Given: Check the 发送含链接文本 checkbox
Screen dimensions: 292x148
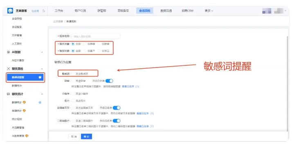Looking at the screenshot, I should coord(73,108).
